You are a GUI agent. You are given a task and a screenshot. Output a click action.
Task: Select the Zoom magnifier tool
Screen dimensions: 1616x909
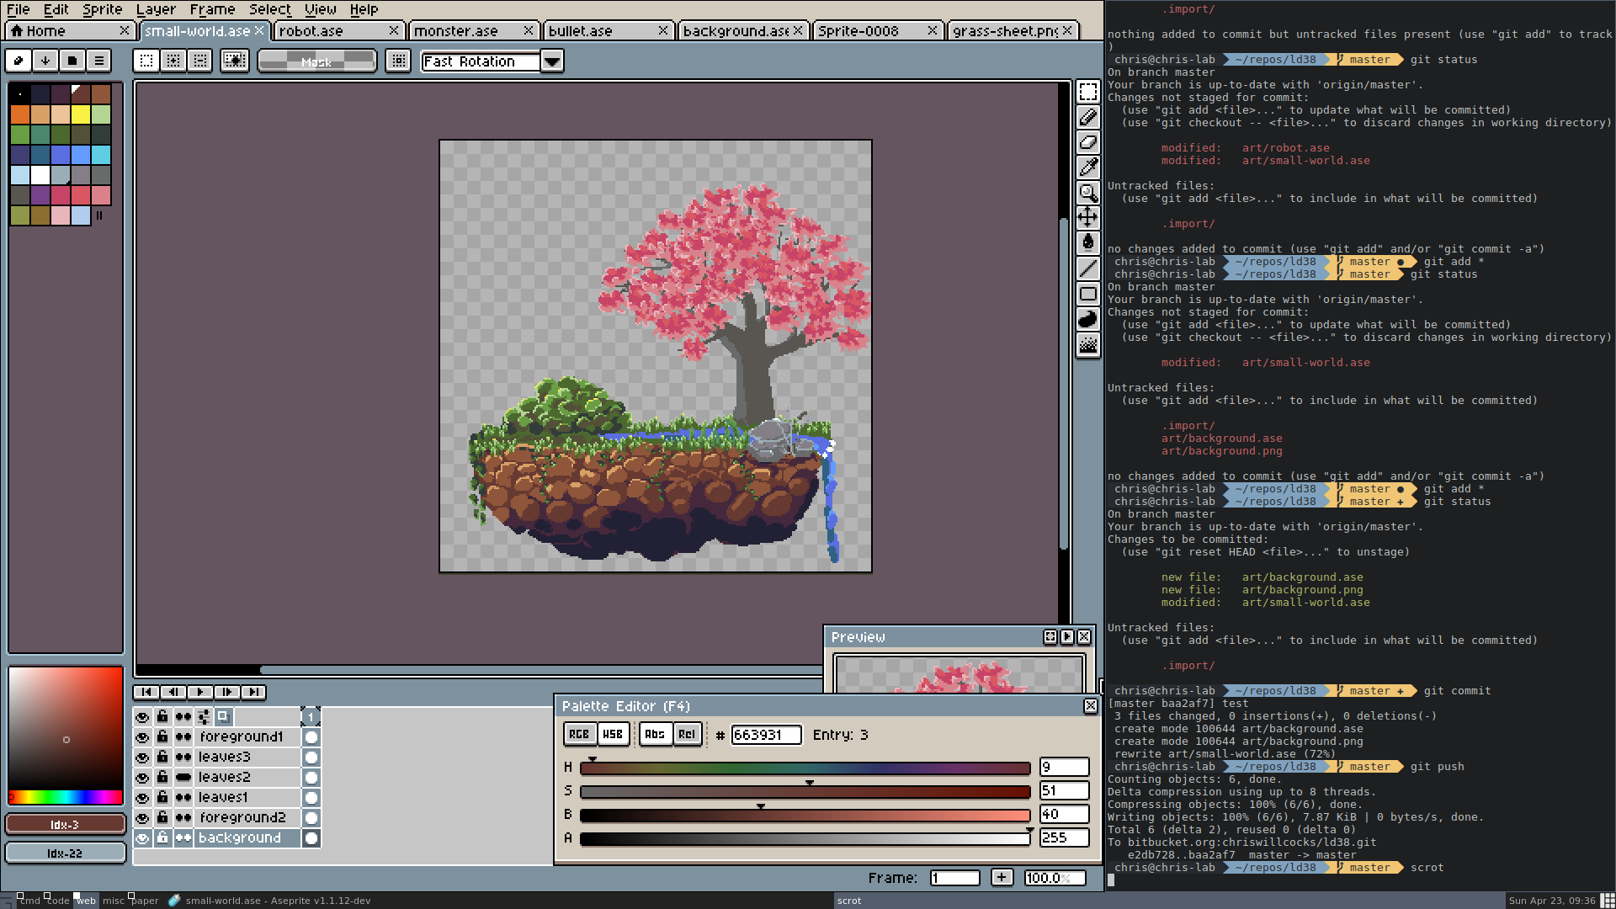[1088, 193]
